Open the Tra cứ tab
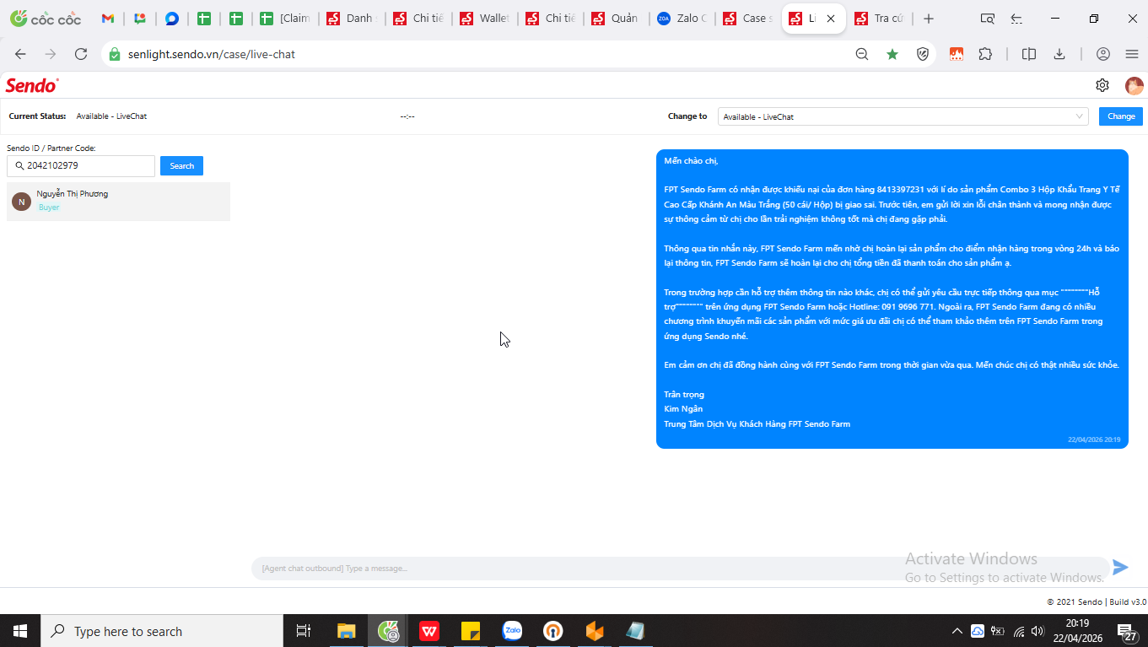 click(x=881, y=19)
